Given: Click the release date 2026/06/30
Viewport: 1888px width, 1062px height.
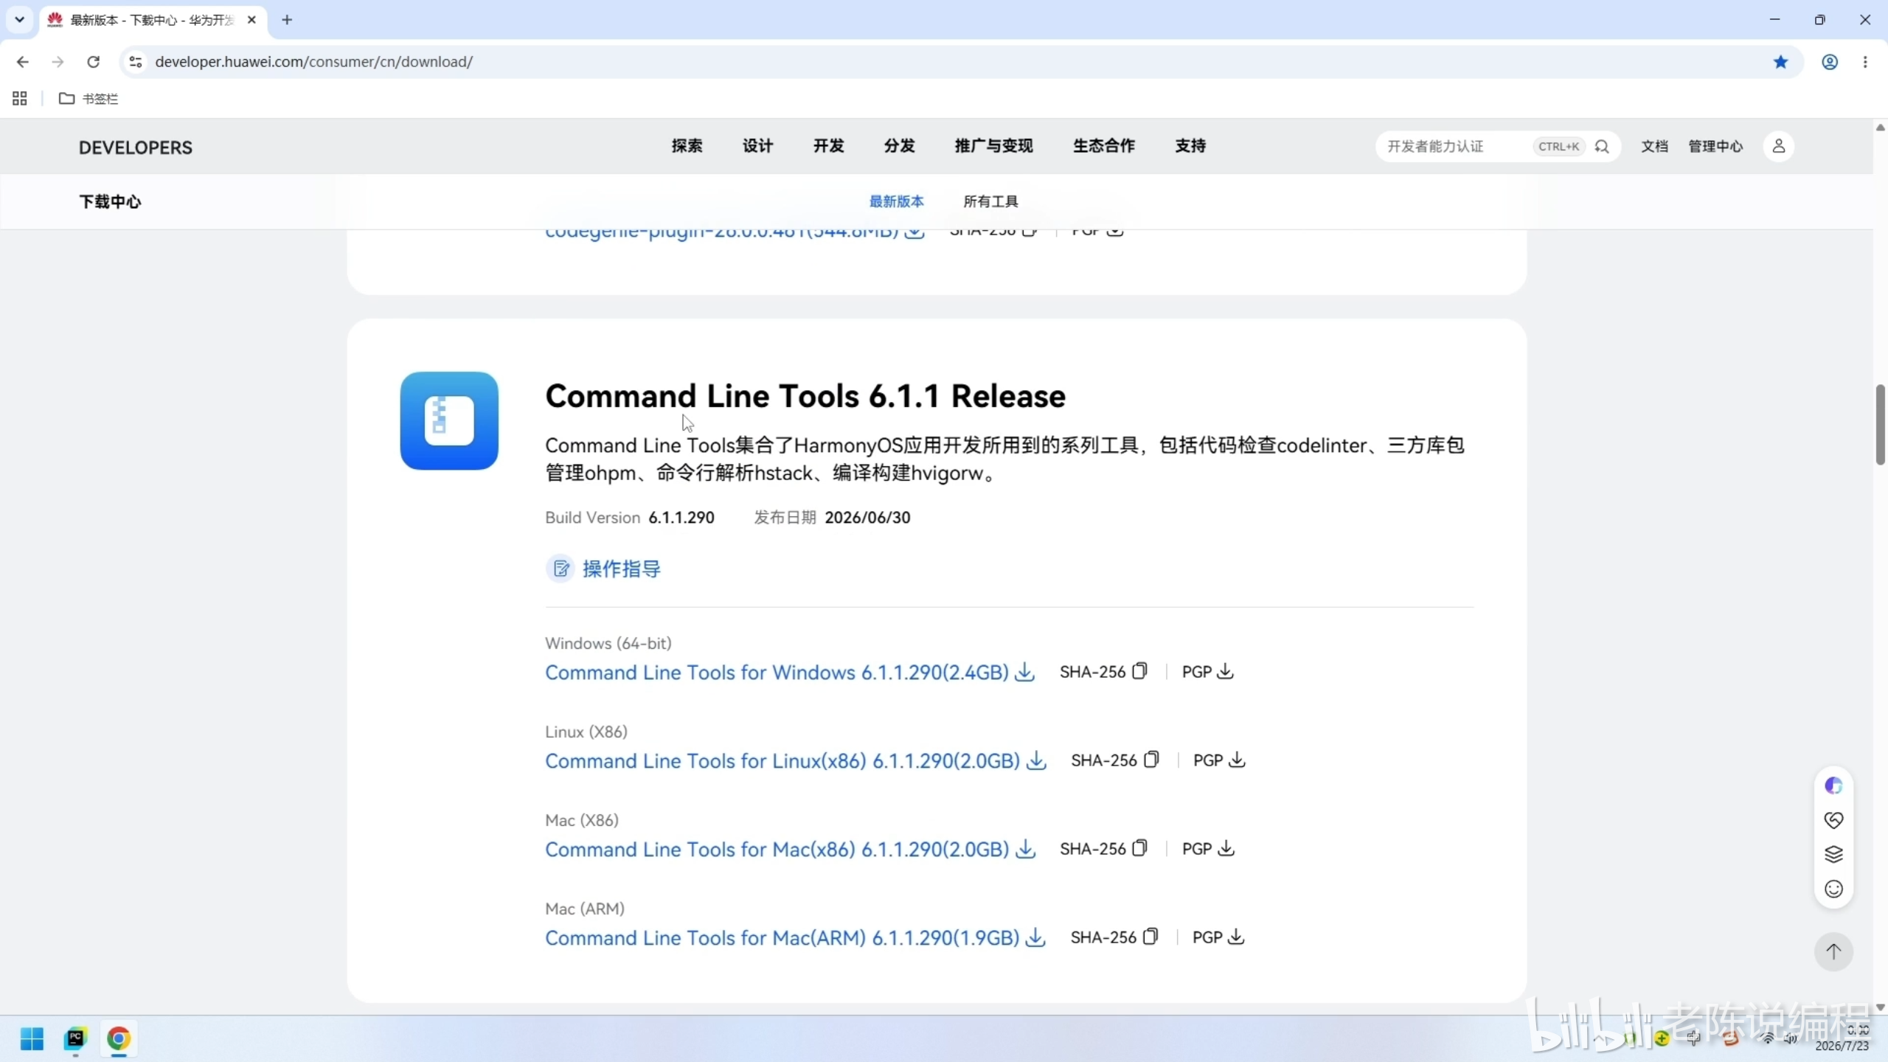Looking at the screenshot, I should coord(867,518).
